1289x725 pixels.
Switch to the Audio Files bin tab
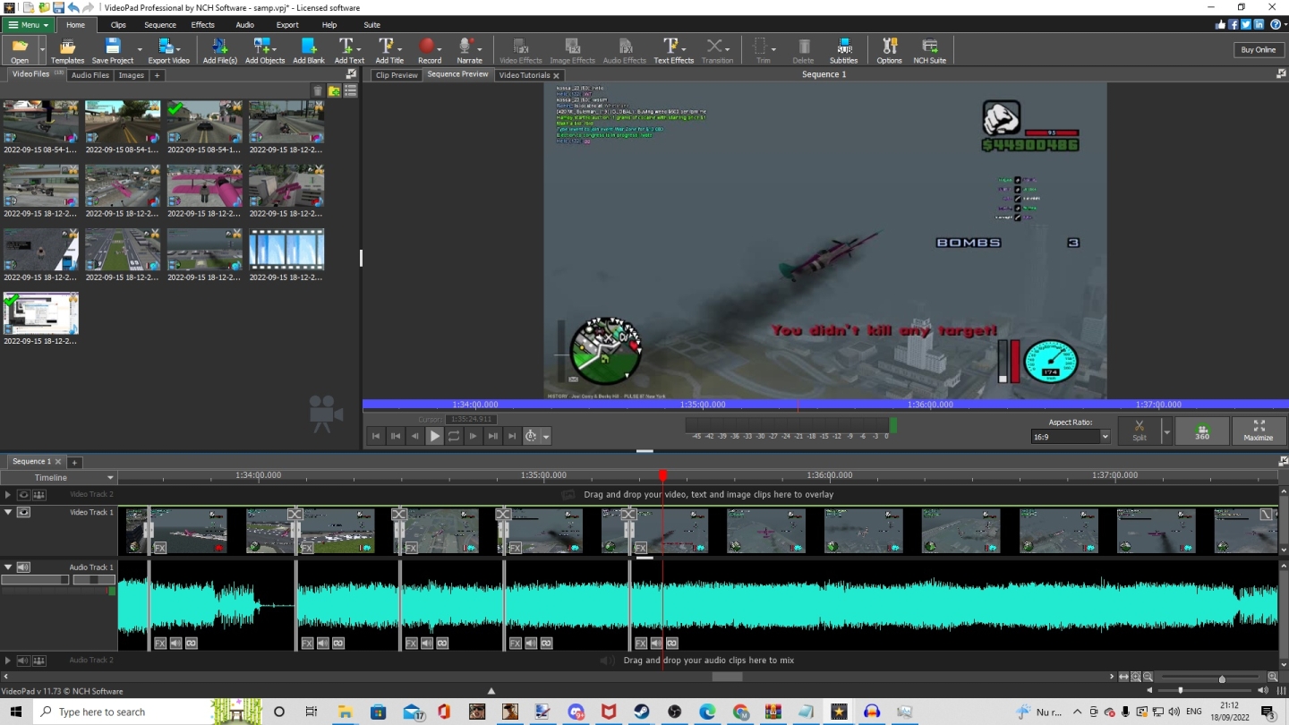click(x=90, y=75)
